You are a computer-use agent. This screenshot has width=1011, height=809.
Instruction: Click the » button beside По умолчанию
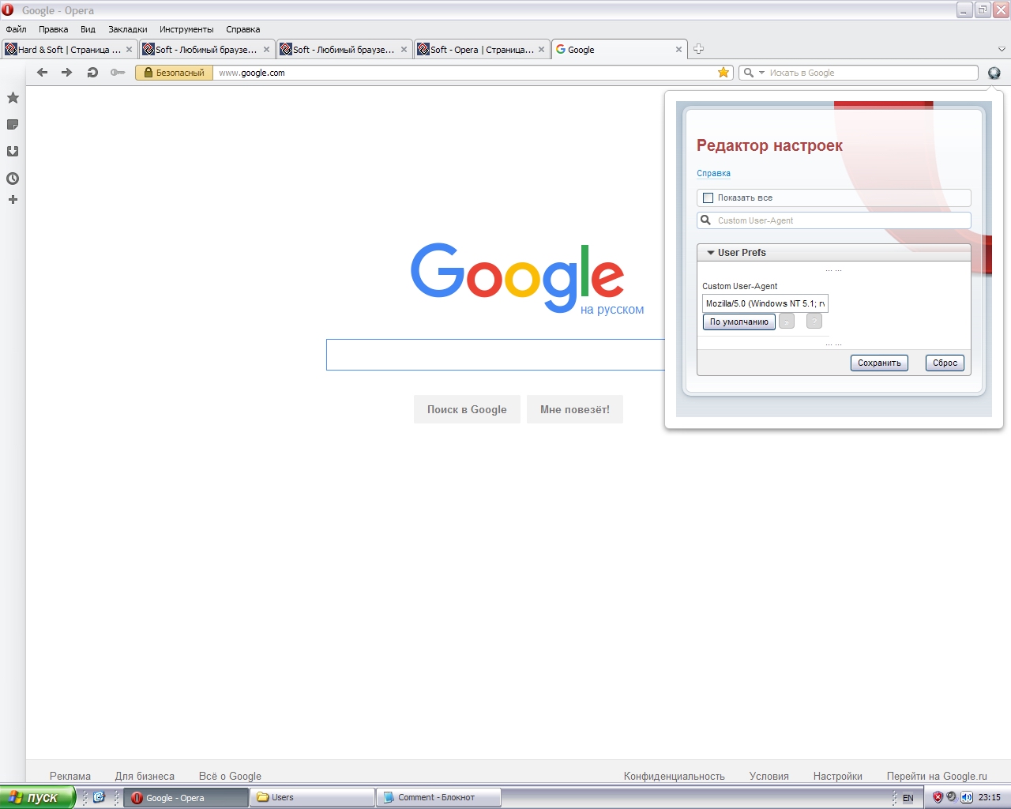(x=787, y=322)
